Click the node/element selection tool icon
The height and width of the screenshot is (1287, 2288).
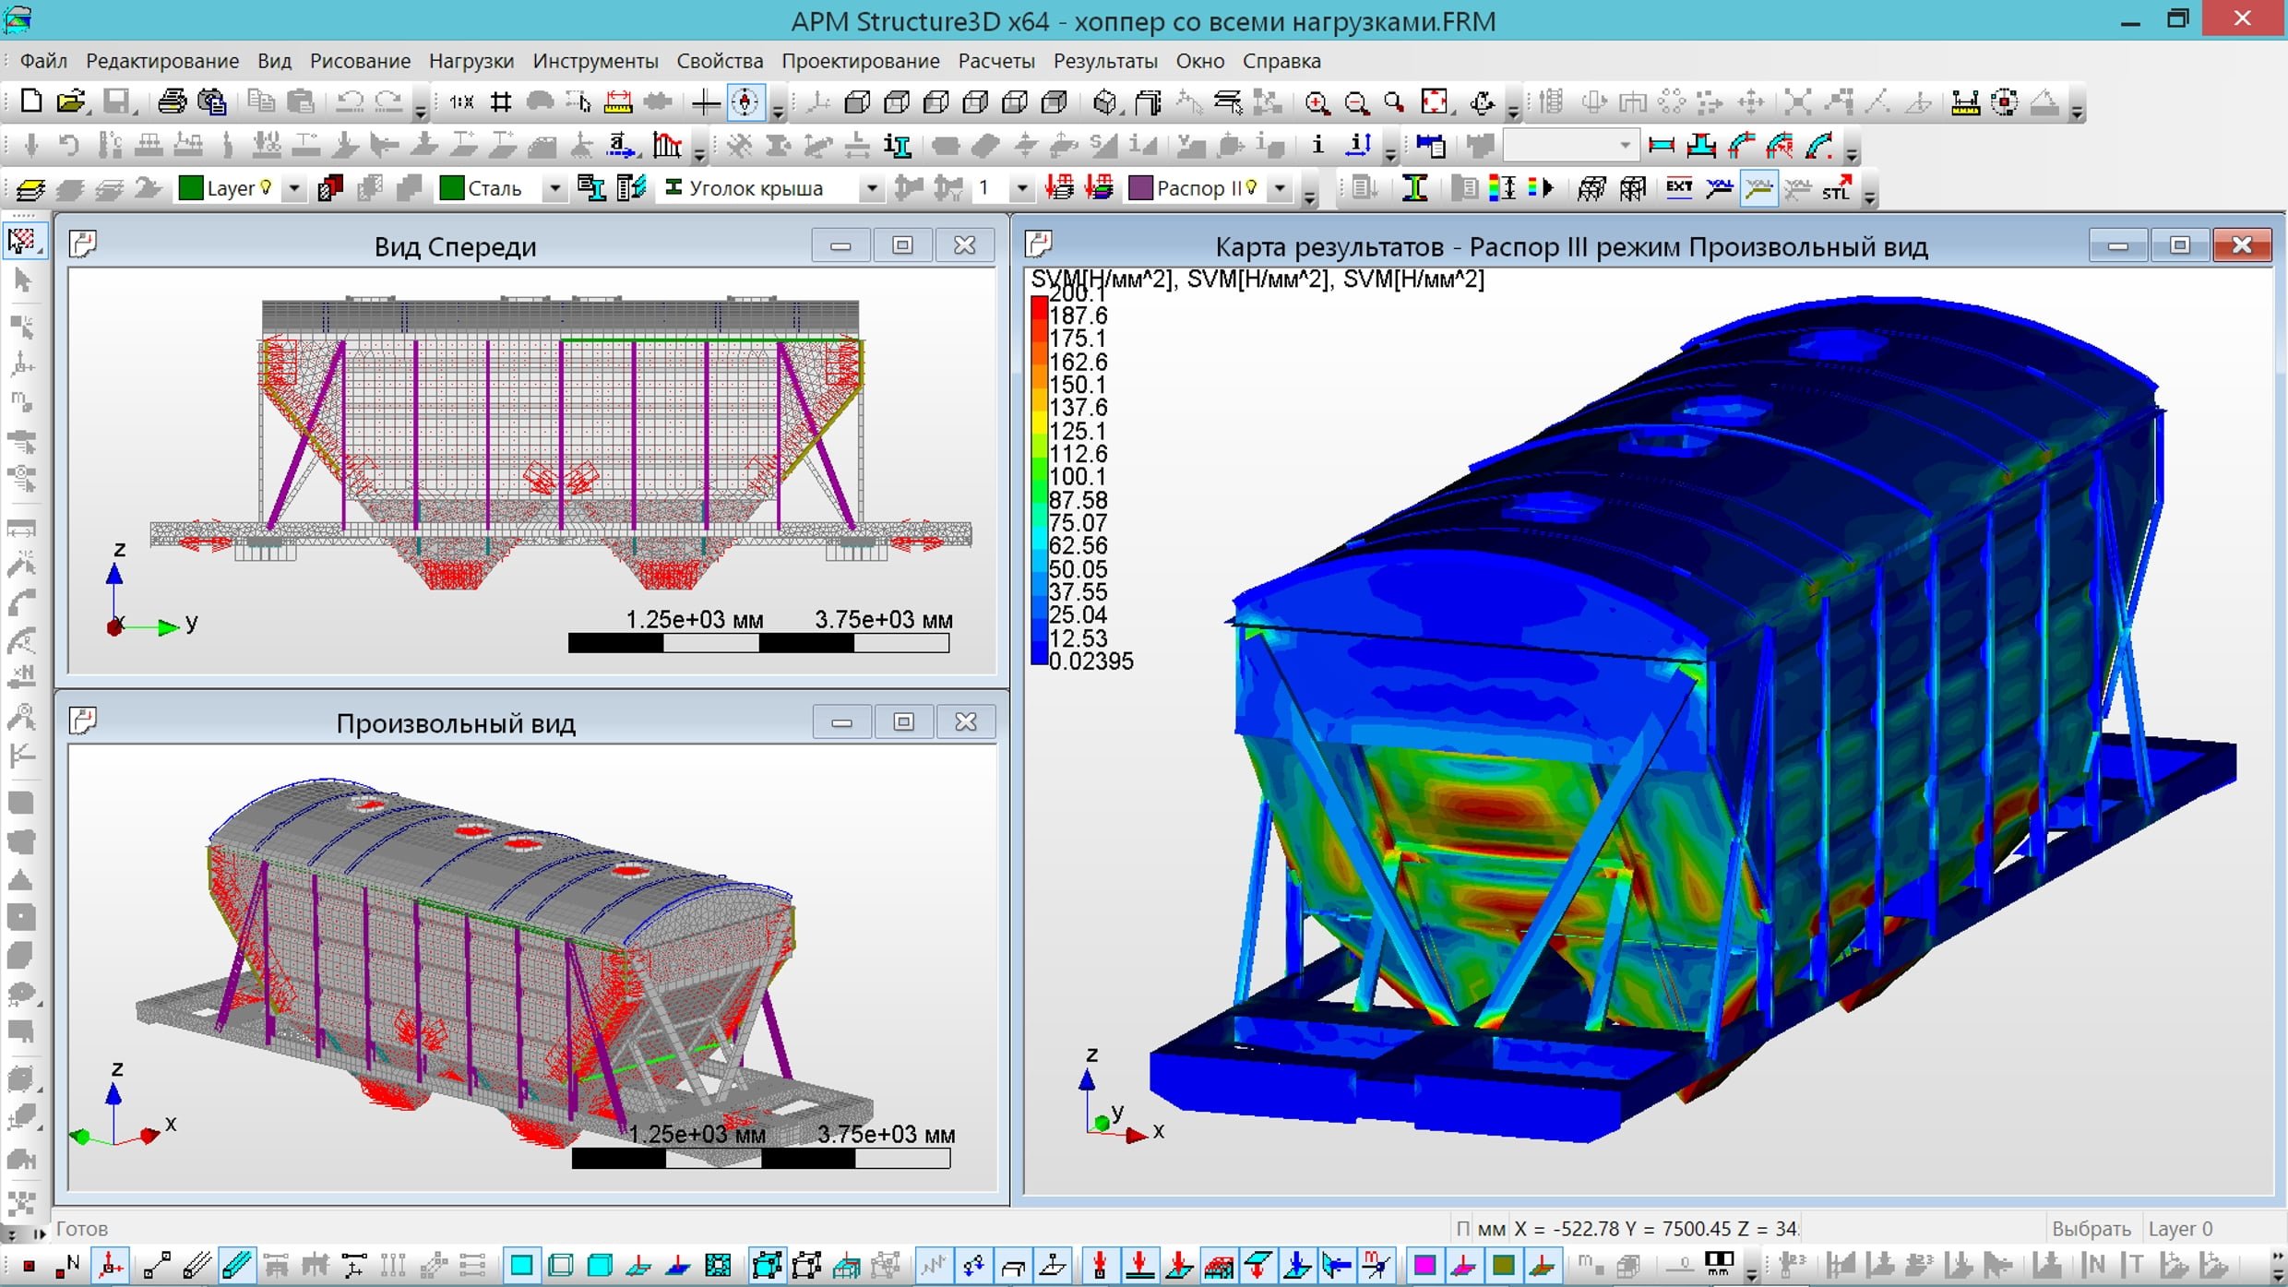point(24,241)
